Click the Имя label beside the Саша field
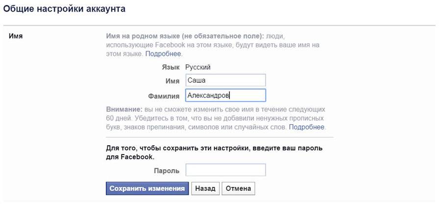 [172, 81]
